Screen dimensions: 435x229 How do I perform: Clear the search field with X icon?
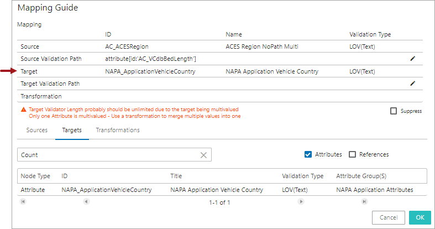(203, 155)
